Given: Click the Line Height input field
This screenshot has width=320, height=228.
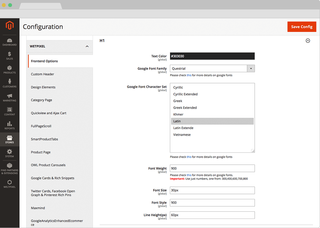Looking at the screenshot, I should pos(212,215).
